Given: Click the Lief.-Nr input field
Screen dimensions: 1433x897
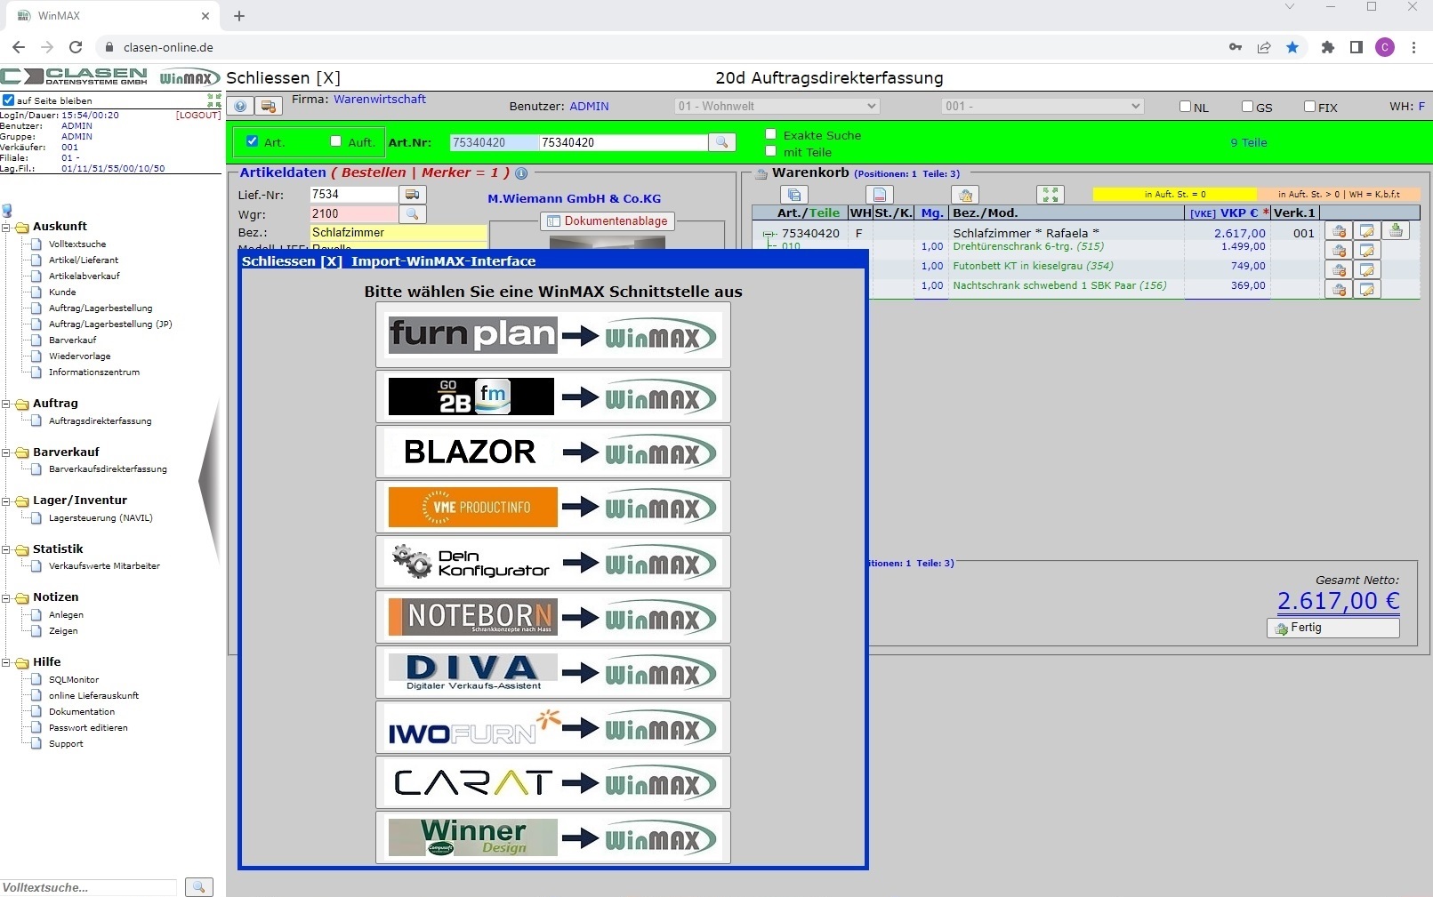Looking at the screenshot, I should [353, 194].
